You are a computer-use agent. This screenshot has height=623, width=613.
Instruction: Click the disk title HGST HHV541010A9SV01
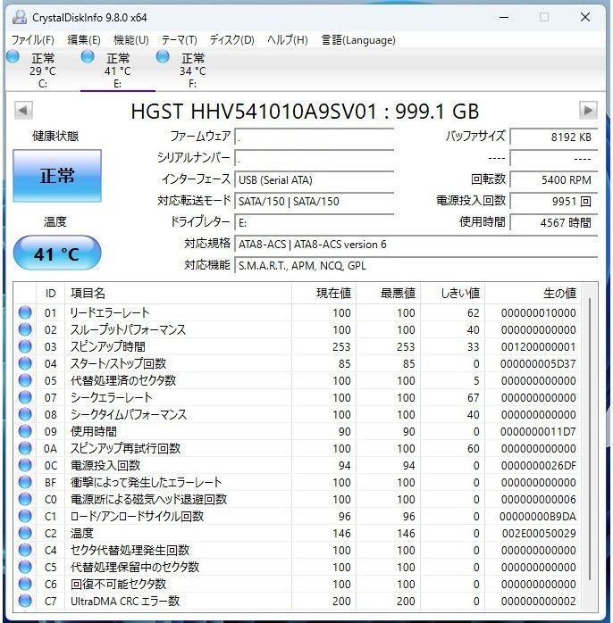tap(305, 112)
